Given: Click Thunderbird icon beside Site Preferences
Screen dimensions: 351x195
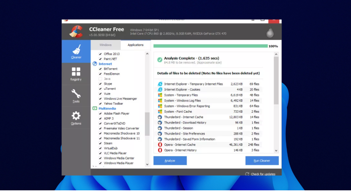Looking at the screenshot, I should (x=160, y=134).
